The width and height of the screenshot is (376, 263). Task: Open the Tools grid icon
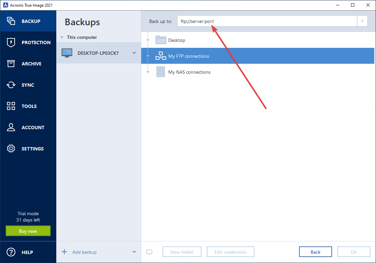click(x=11, y=106)
